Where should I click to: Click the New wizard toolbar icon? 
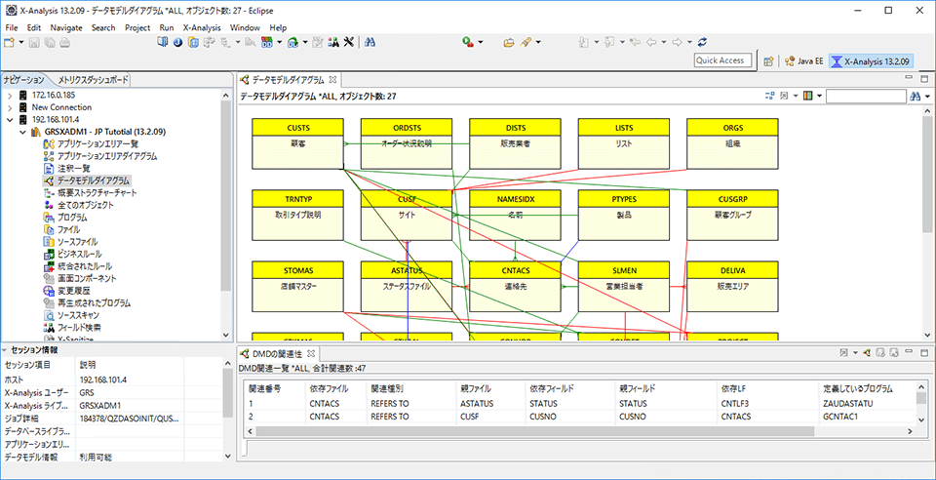[x=9, y=42]
